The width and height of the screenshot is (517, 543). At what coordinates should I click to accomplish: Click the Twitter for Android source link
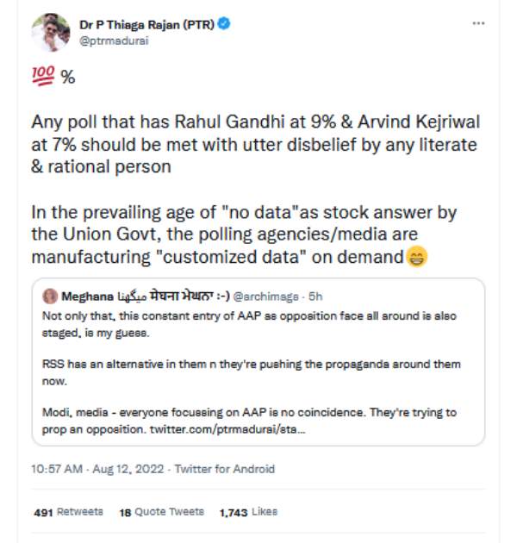click(x=225, y=470)
